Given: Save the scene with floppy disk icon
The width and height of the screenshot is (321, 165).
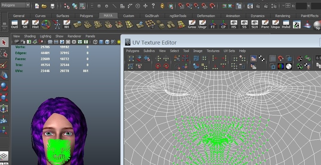Looking at the screenshot, I should click(x=53, y=6).
